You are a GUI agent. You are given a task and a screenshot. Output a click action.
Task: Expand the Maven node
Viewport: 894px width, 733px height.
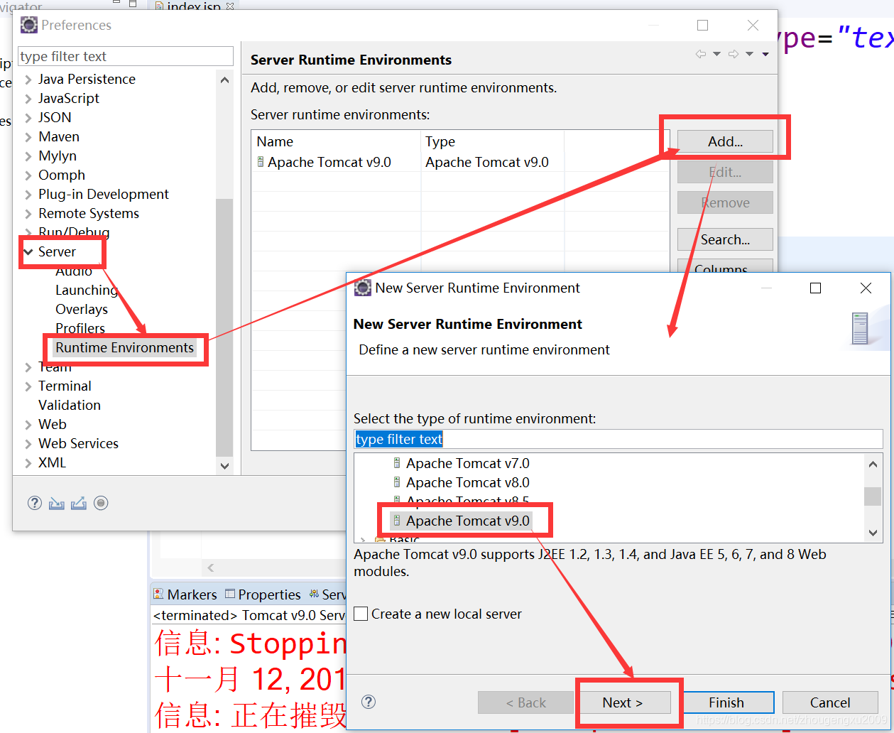(x=28, y=136)
